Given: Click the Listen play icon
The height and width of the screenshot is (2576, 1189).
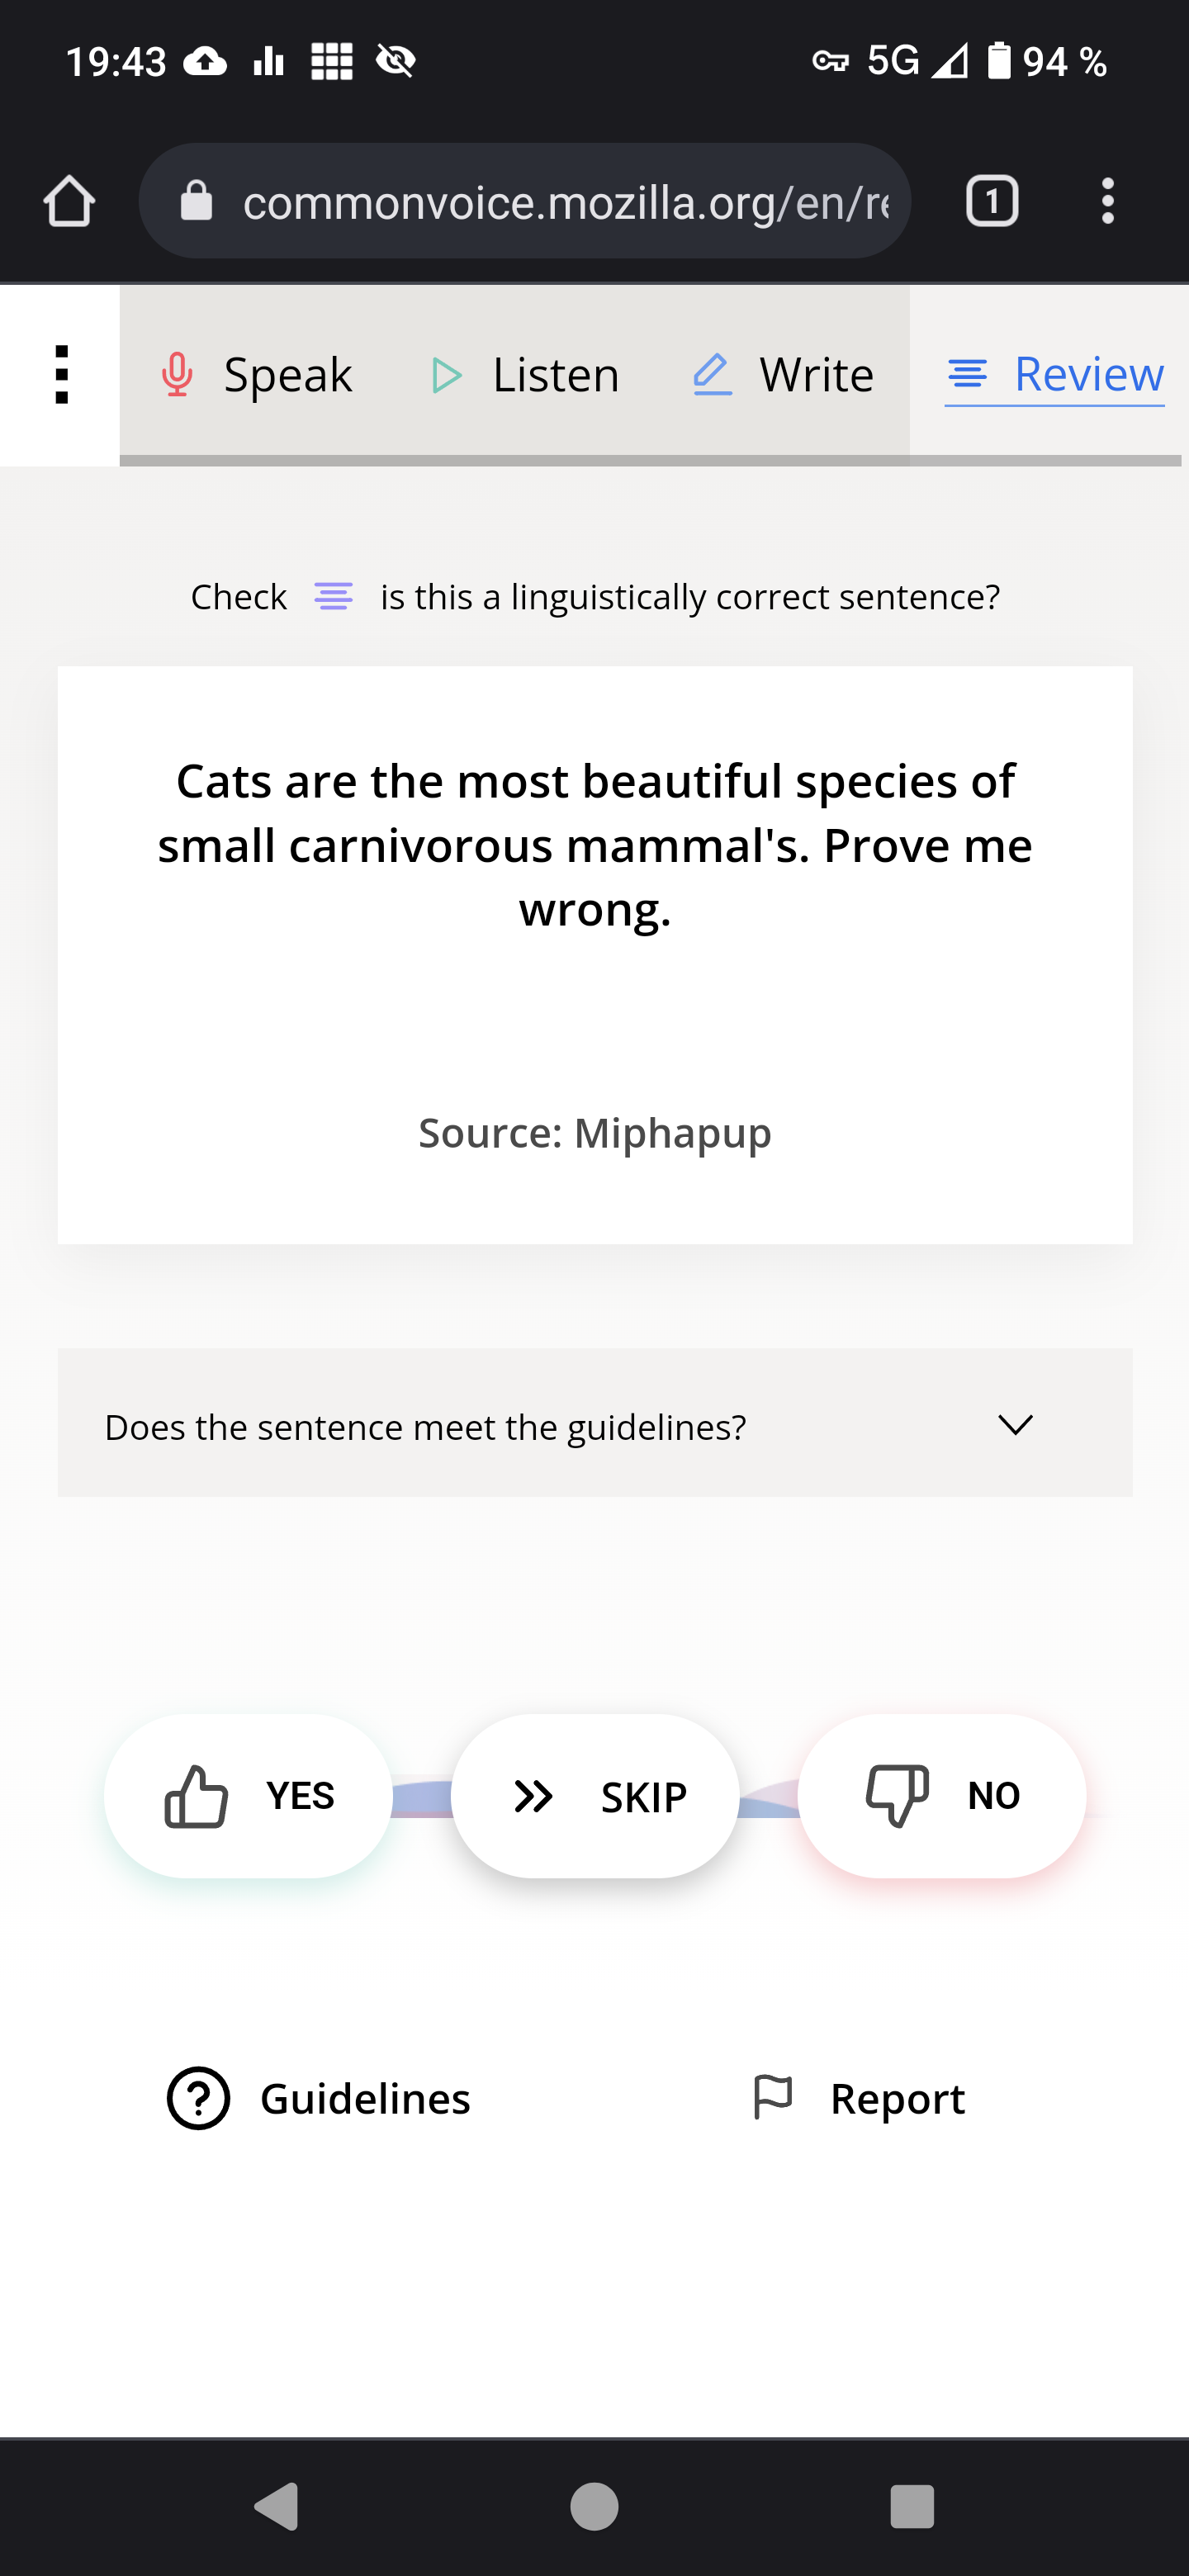Looking at the screenshot, I should pyautogui.click(x=447, y=375).
